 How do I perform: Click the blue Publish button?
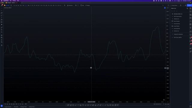click(189, 5)
